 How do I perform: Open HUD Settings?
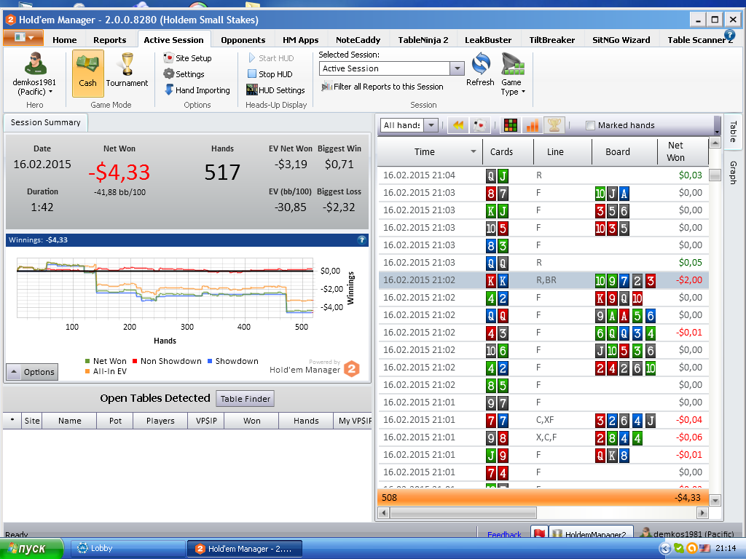point(275,90)
